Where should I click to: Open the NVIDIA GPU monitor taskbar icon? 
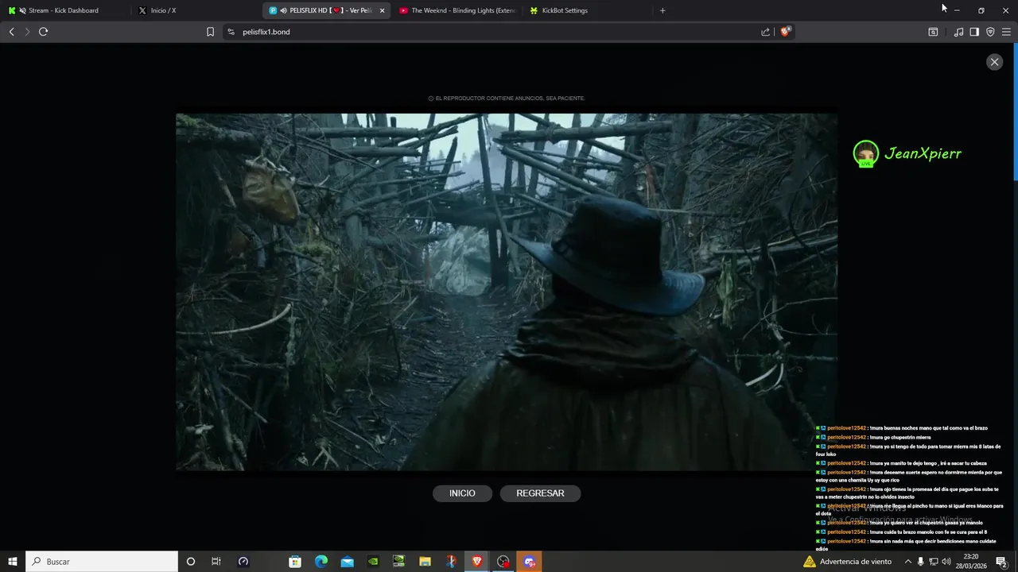[x=399, y=562]
